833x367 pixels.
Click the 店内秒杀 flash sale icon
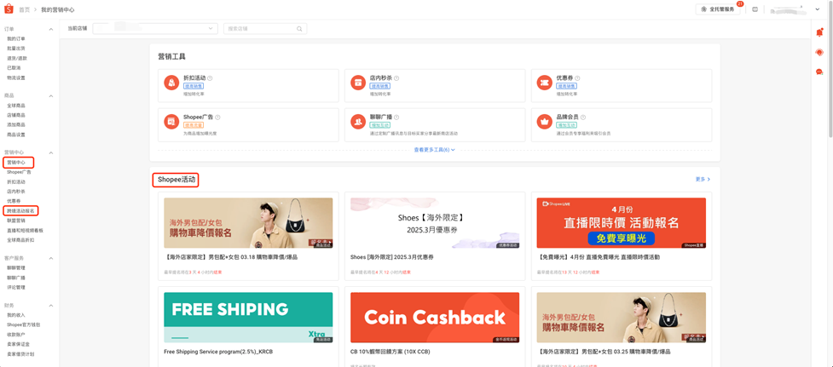pos(357,83)
